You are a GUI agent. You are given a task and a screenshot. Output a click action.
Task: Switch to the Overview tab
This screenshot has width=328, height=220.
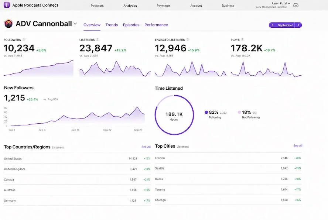click(92, 25)
